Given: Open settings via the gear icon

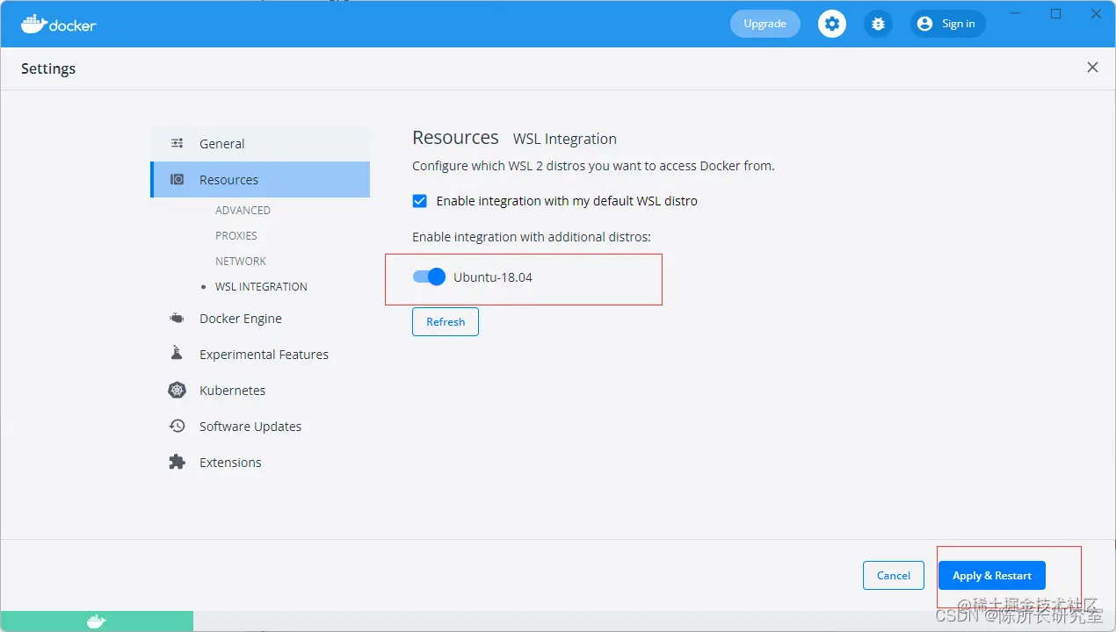Looking at the screenshot, I should pyautogui.click(x=832, y=24).
